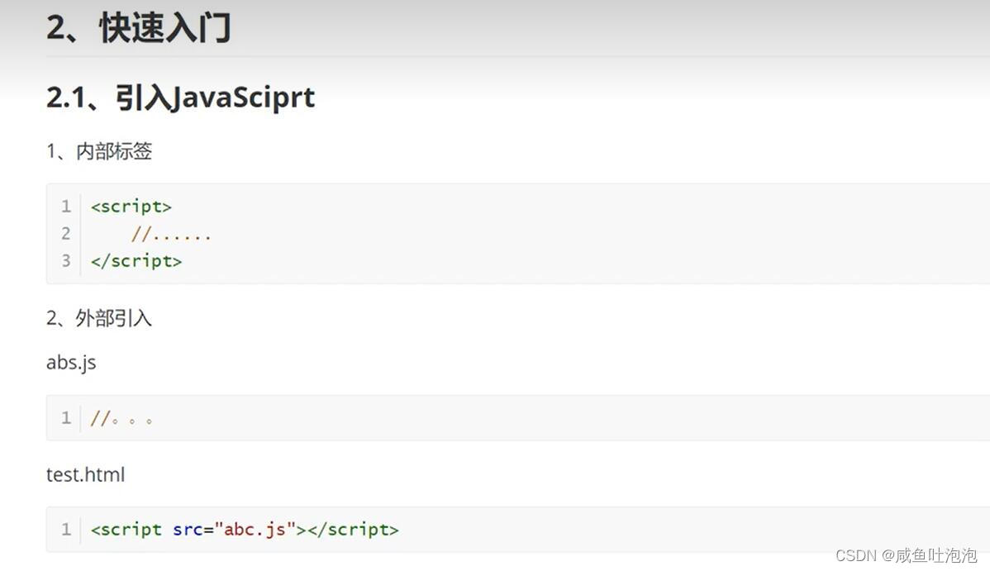Click the 'abs.js' file name text

(x=71, y=363)
